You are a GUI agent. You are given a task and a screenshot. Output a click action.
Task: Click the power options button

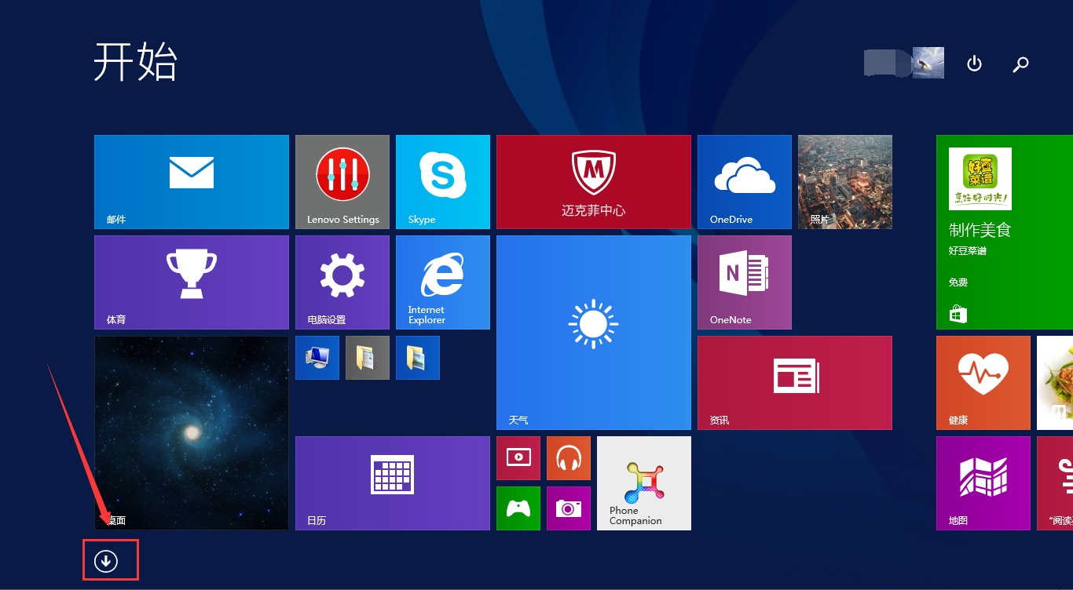pyautogui.click(x=974, y=64)
